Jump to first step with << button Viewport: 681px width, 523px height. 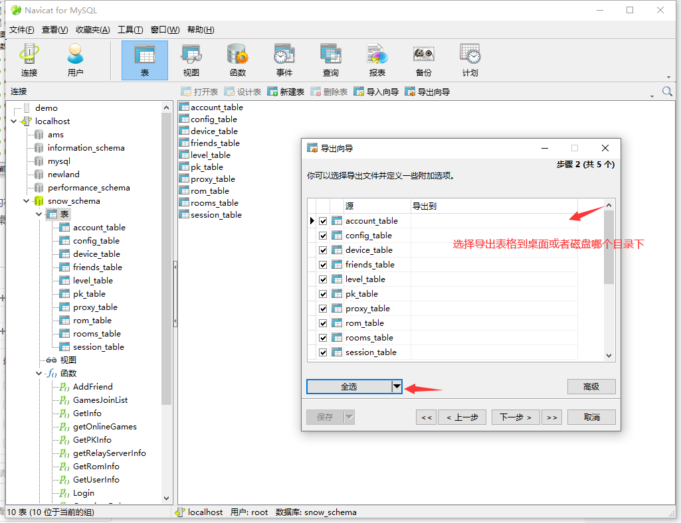pyautogui.click(x=427, y=417)
